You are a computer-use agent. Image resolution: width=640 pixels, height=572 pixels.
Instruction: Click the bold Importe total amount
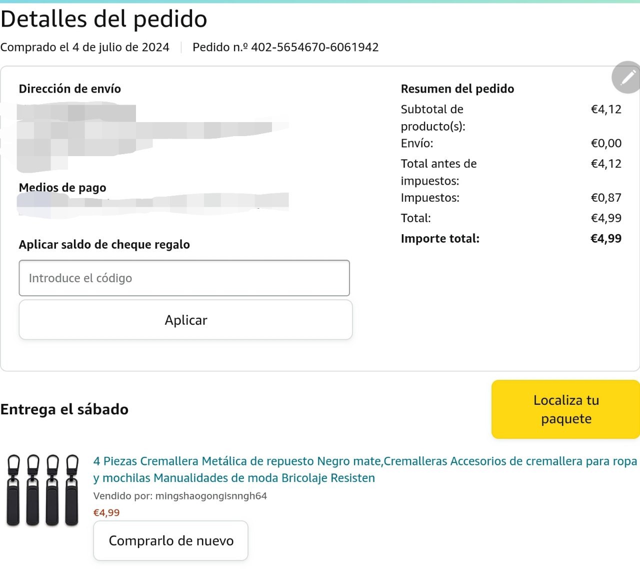point(606,239)
